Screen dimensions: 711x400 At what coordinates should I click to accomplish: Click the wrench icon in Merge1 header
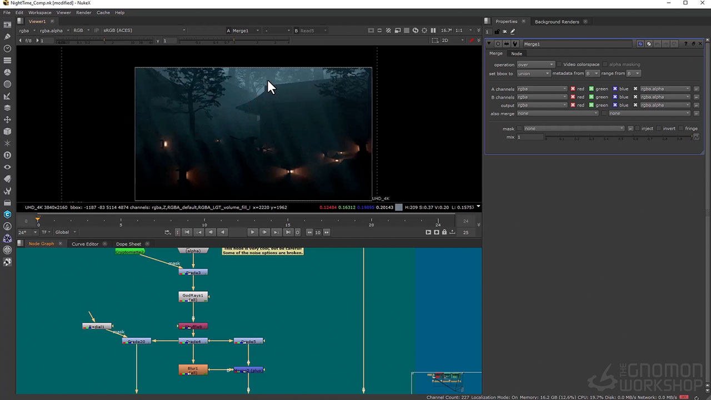[x=515, y=44]
